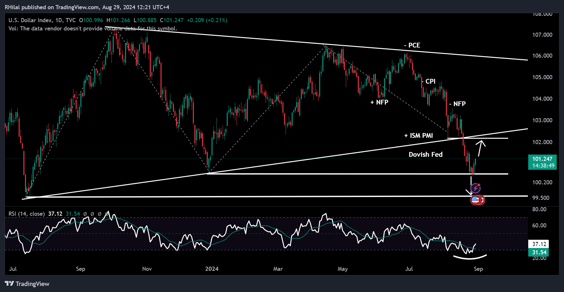564x292 pixels.
Task: Click the closing value C101.247 in header
Action: tap(172, 20)
